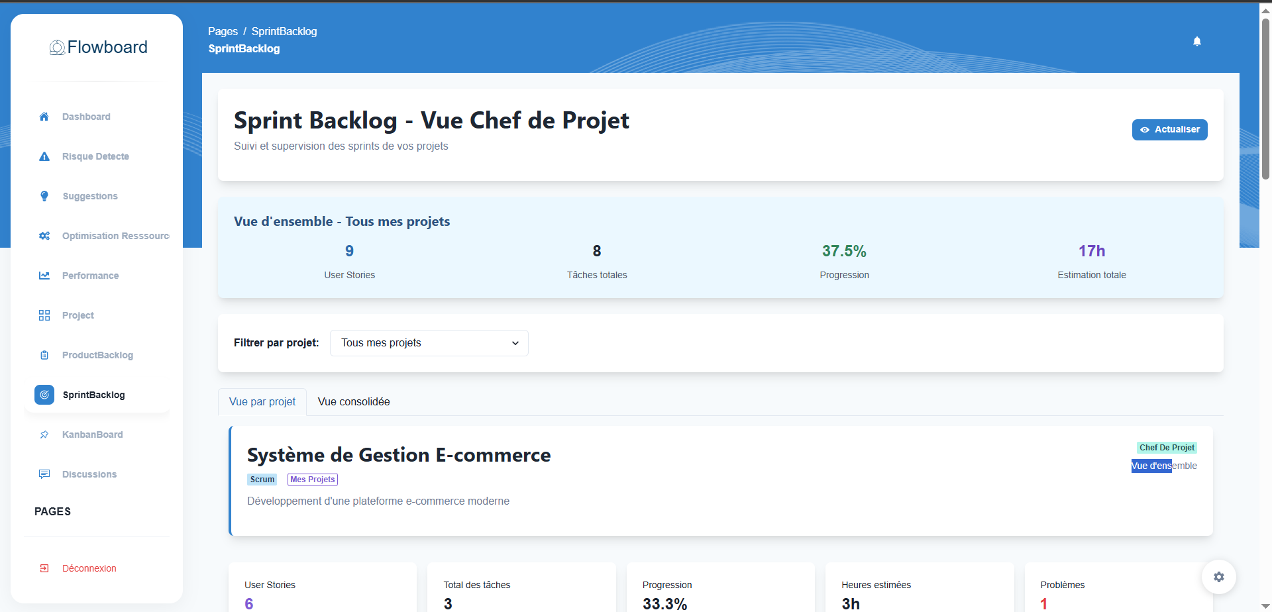Click the Suggestions lightbulb icon

coord(44,196)
